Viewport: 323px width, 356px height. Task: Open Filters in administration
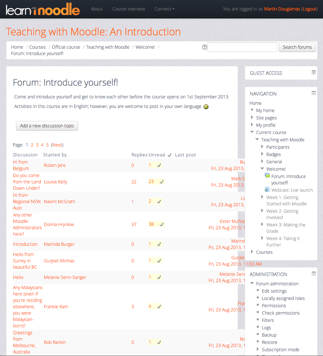tap(268, 320)
